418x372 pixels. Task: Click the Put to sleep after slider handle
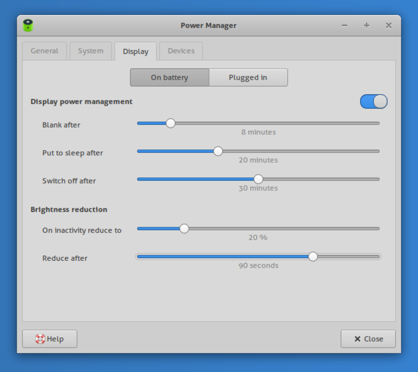(218, 151)
